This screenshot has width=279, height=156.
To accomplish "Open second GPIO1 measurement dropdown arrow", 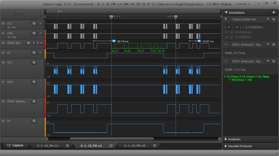I will [268, 61].
